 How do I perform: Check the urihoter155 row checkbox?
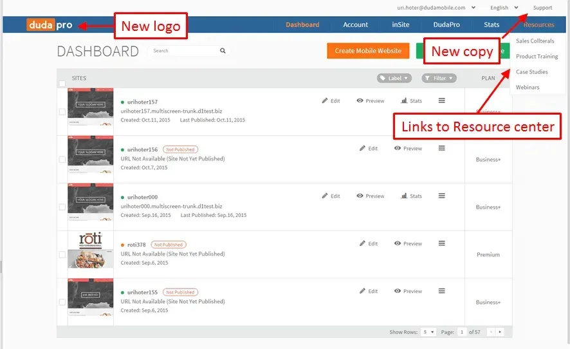coord(62,303)
